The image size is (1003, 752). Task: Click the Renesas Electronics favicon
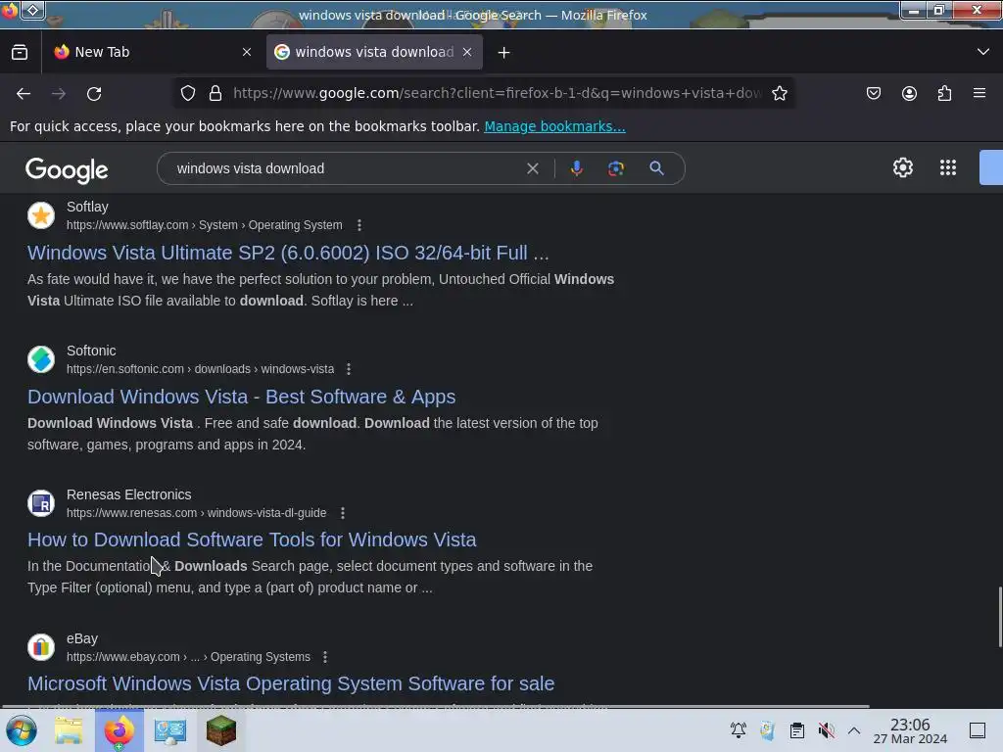[41, 503]
